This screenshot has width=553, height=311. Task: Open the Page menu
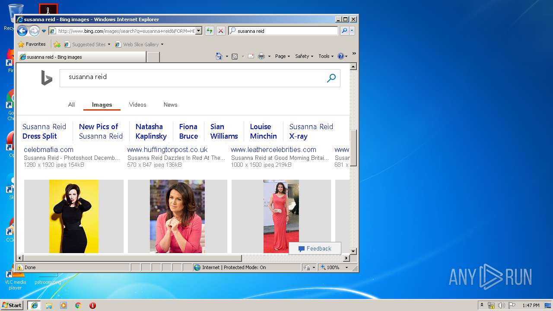(x=283, y=56)
